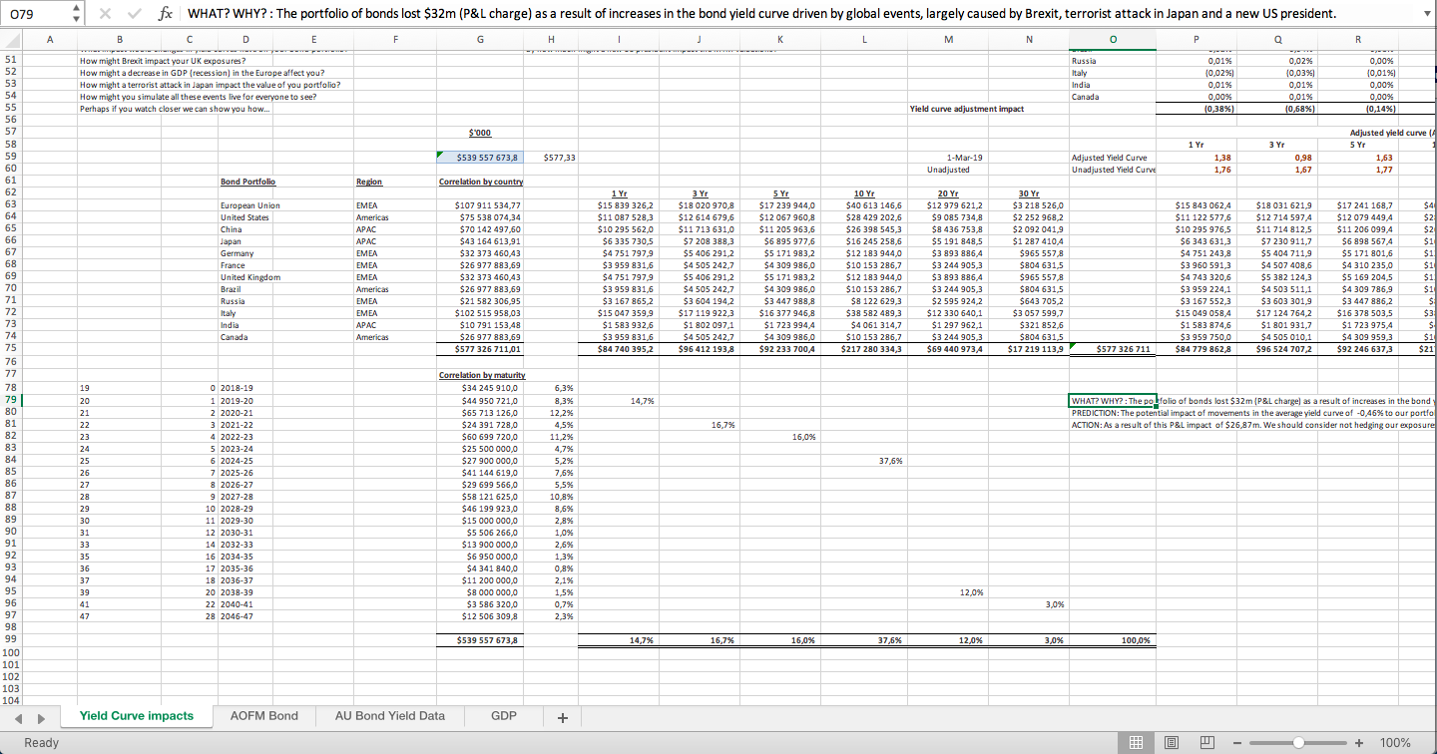
Task: Open the Insert Function fx button
Action: tap(168, 14)
